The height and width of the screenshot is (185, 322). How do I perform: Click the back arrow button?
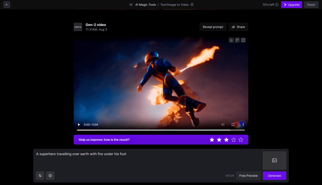(x=6, y=4)
